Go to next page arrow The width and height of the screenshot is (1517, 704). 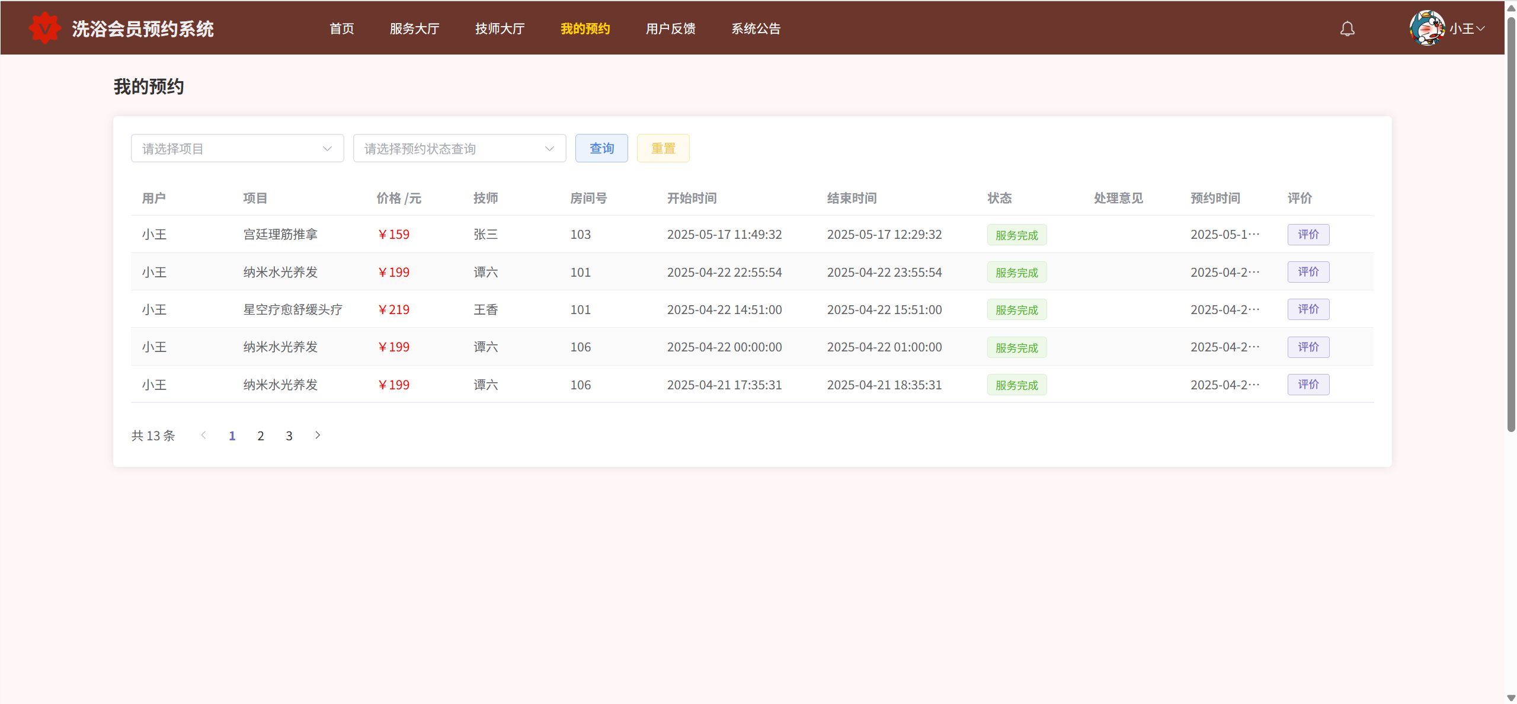318,436
